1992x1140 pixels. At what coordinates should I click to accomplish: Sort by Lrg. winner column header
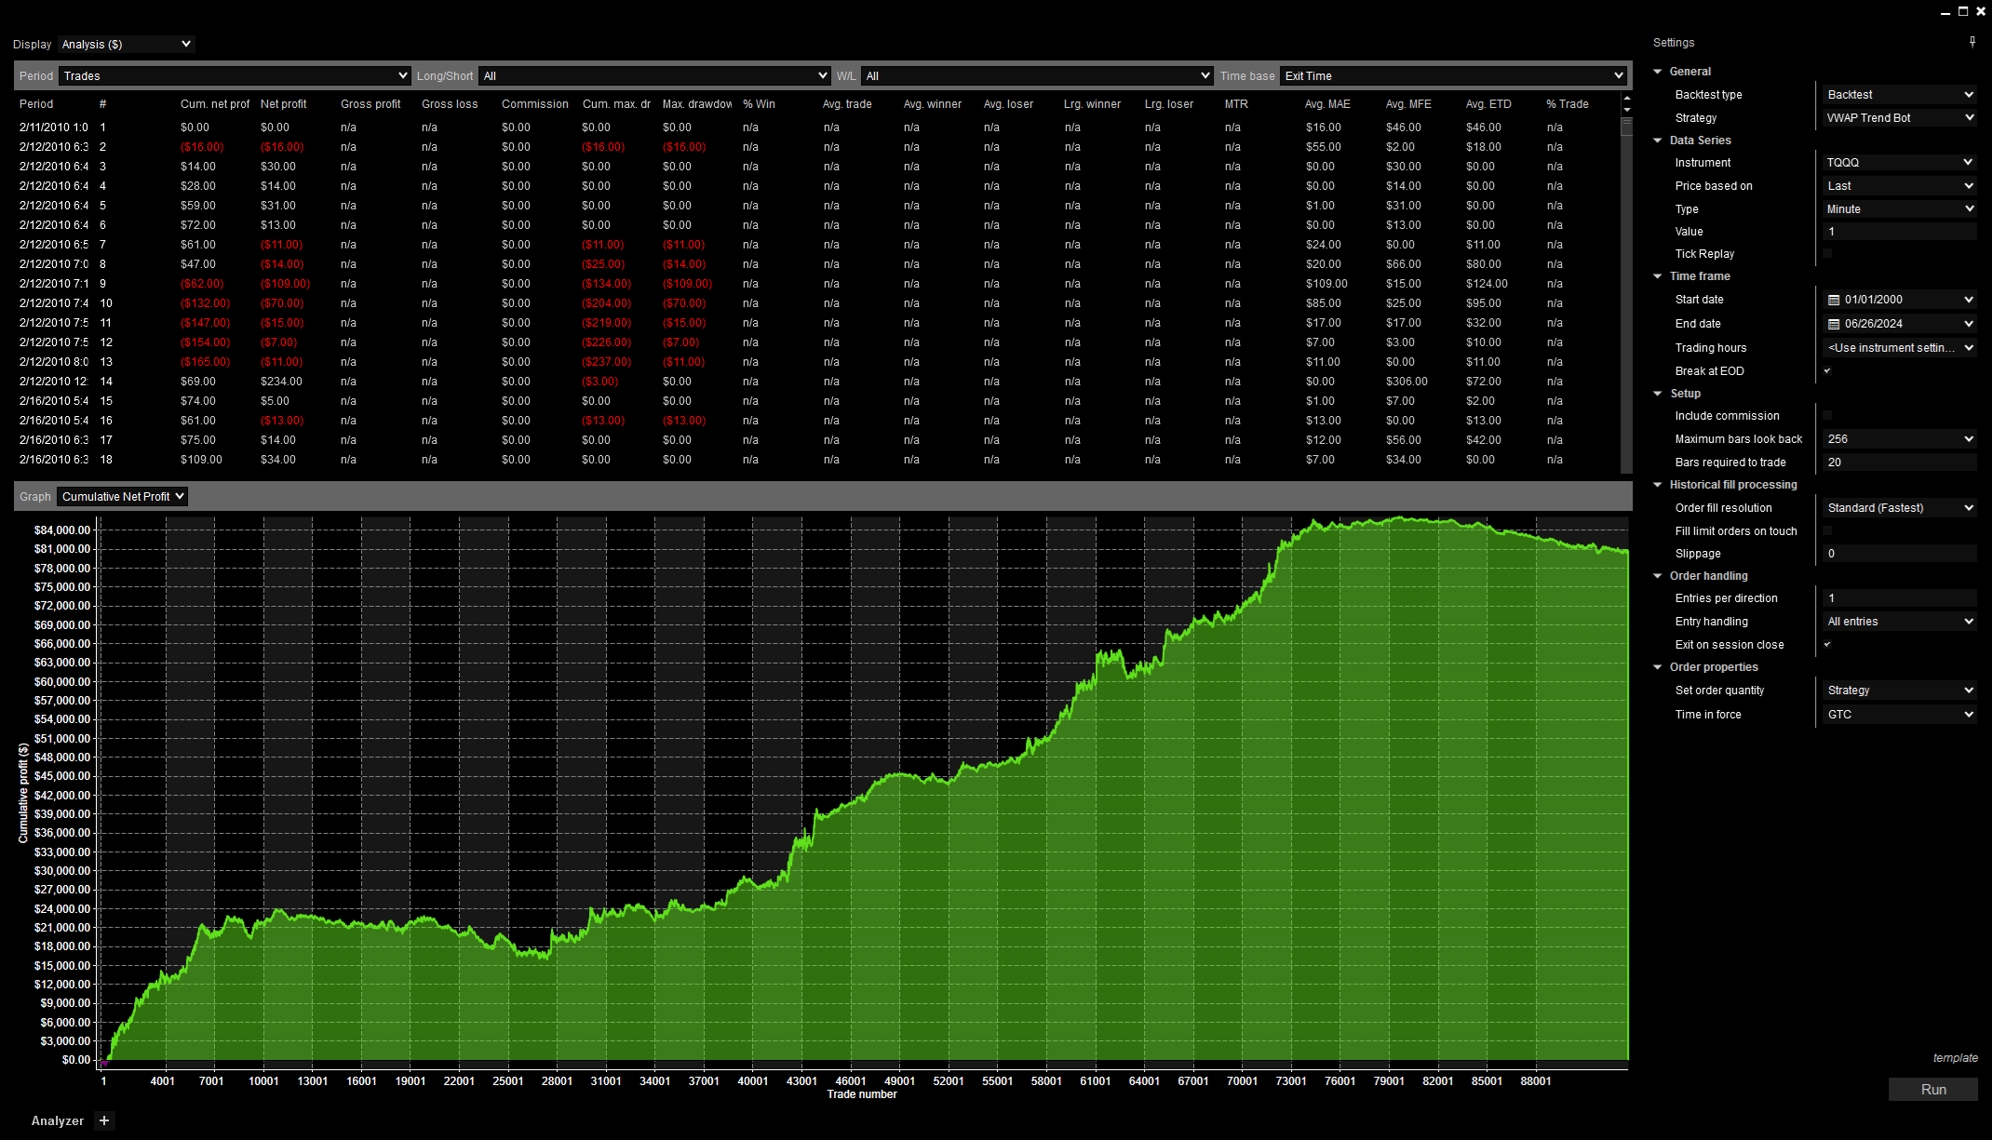click(1092, 104)
